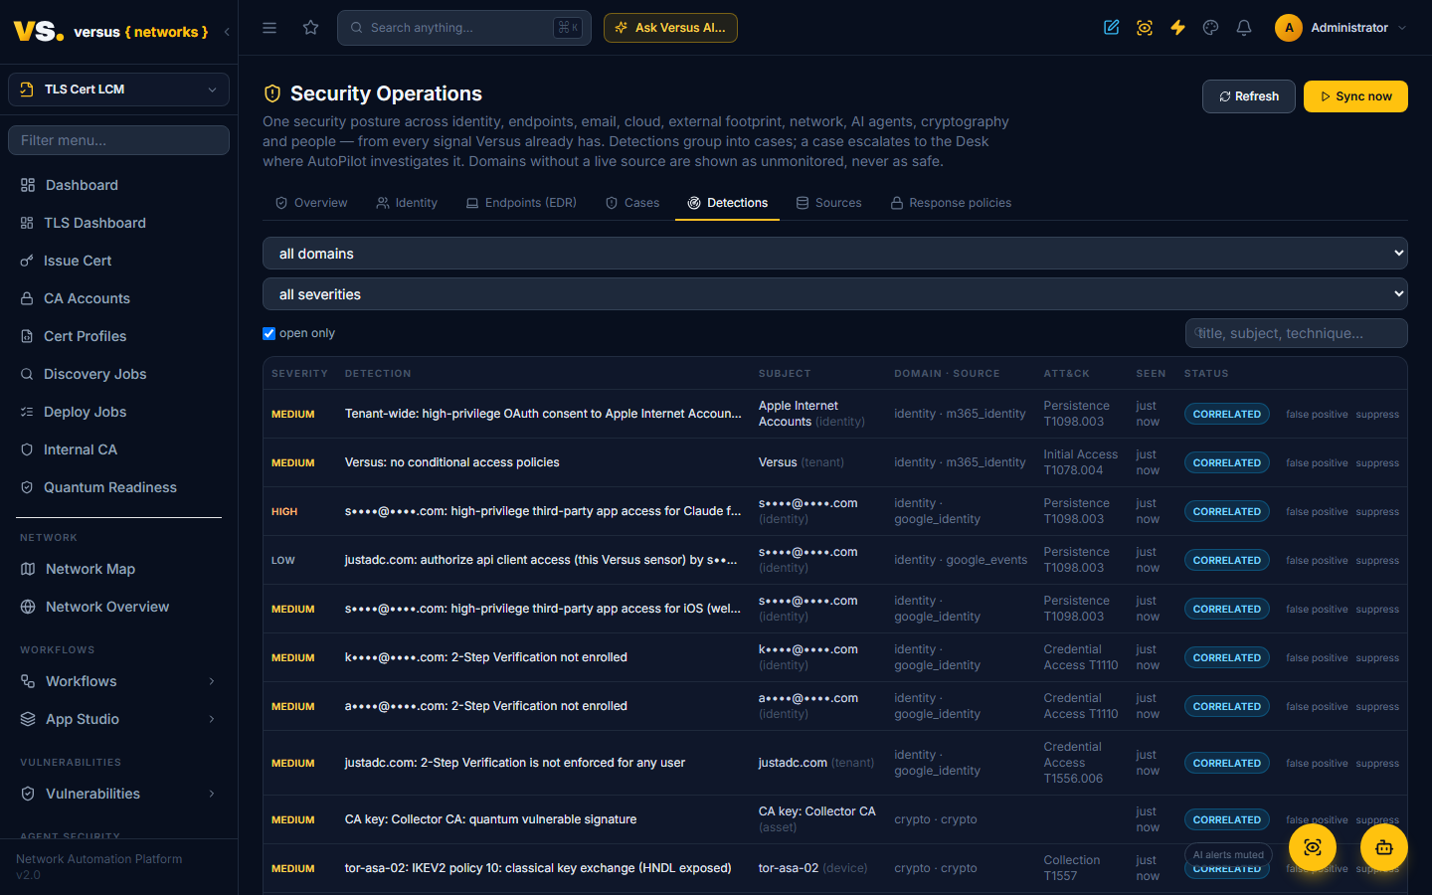Expand the Vulnerabilities menu
This screenshot has height=895, width=1432.
[118, 794]
